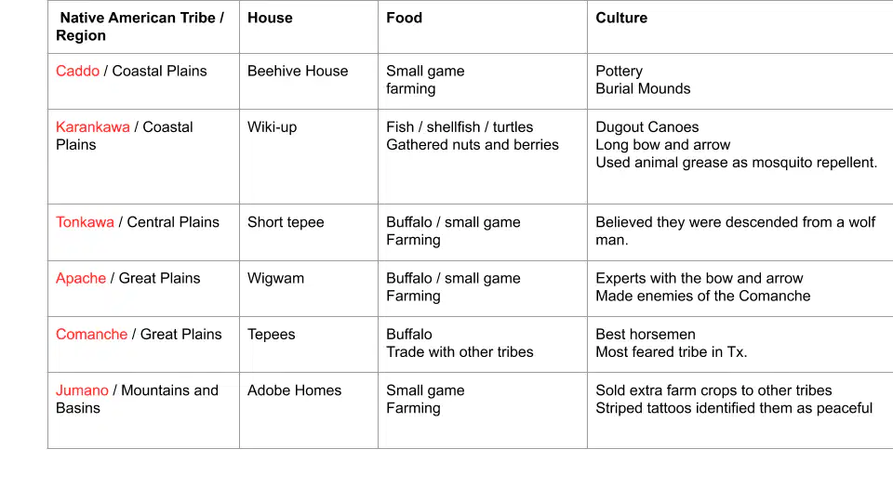893x502 pixels.
Task: Click the red Karankawa tribe name
Action: pos(93,127)
